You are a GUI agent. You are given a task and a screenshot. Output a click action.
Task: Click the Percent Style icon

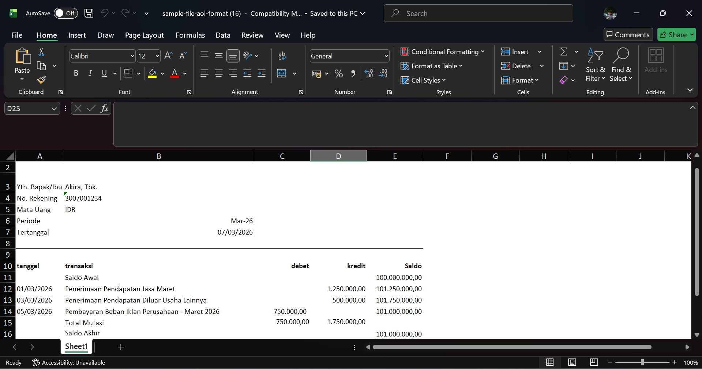coord(339,74)
